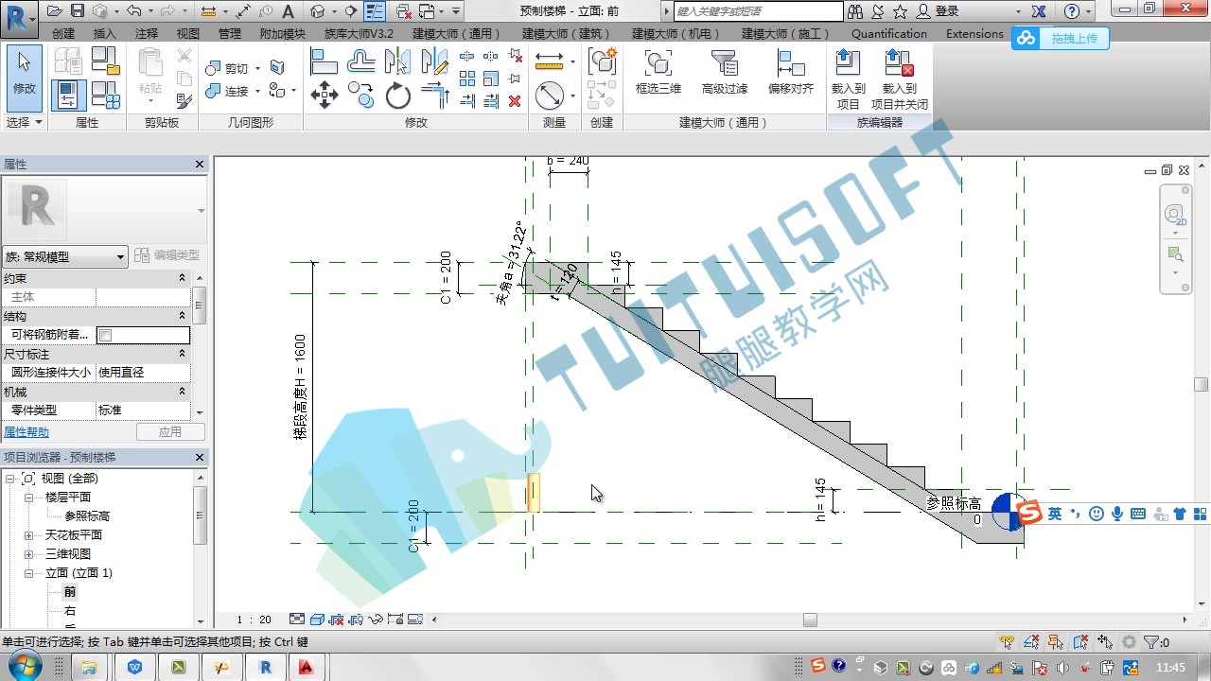The height and width of the screenshot is (681, 1211).
Task: Expand the 天花板平面 tree node
Action: pos(28,535)
